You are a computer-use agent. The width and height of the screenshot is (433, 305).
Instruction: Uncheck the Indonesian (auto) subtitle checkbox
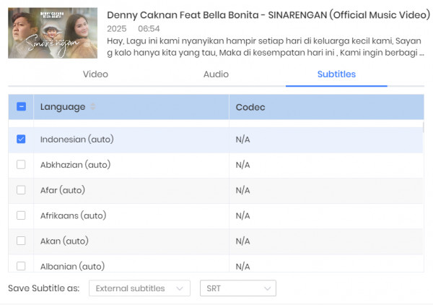(21, 139)
